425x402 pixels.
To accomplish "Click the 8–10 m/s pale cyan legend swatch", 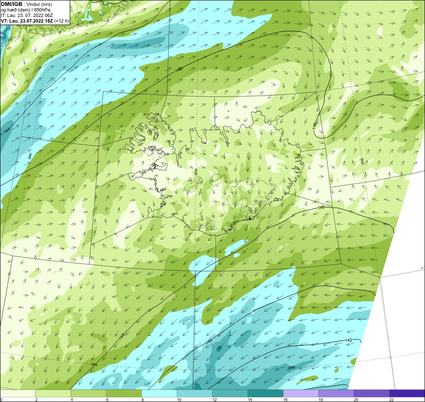I will click(x=159, y=393).
